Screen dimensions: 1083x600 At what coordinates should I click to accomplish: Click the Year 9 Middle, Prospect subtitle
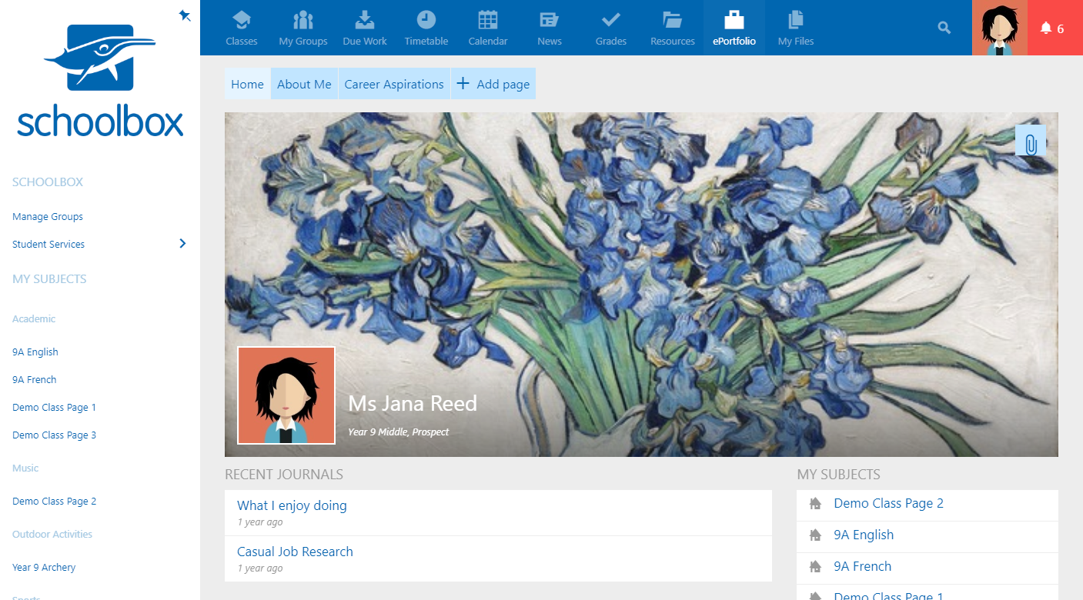click(398, 432)
